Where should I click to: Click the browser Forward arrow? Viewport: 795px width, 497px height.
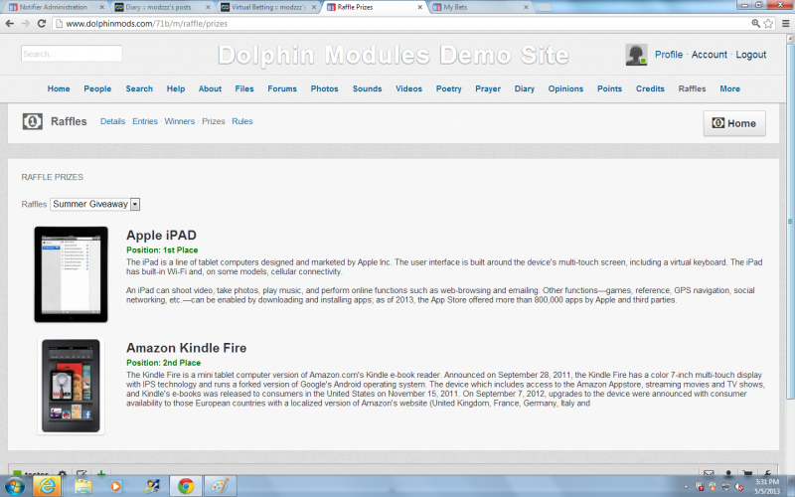pos(26,23)
